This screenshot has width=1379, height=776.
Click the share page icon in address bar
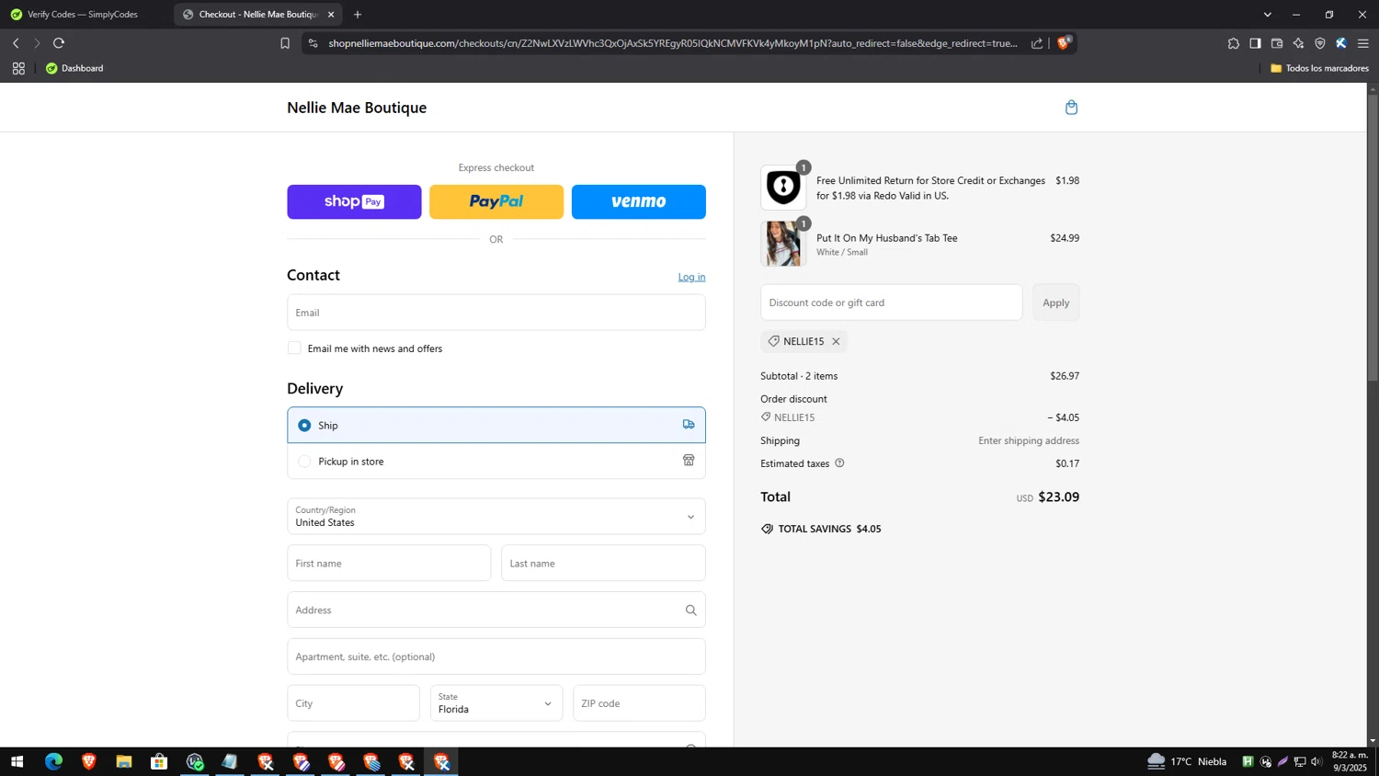point(1037,43)
